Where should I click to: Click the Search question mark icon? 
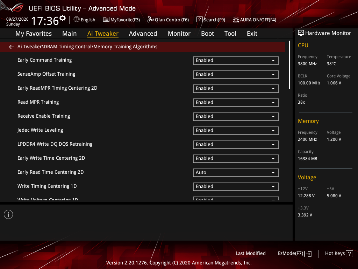(x=199, y=20)
